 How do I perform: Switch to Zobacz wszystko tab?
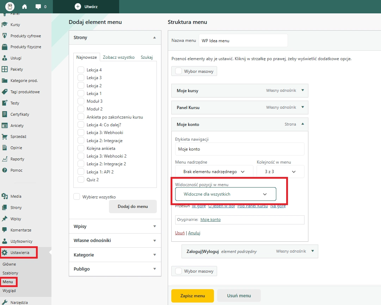click(x=118, y=57)
